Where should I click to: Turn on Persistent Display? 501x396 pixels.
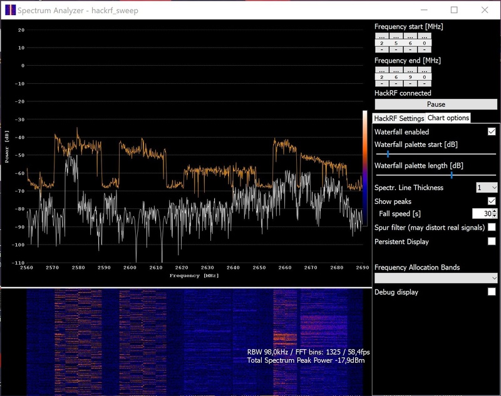point(492,241)
